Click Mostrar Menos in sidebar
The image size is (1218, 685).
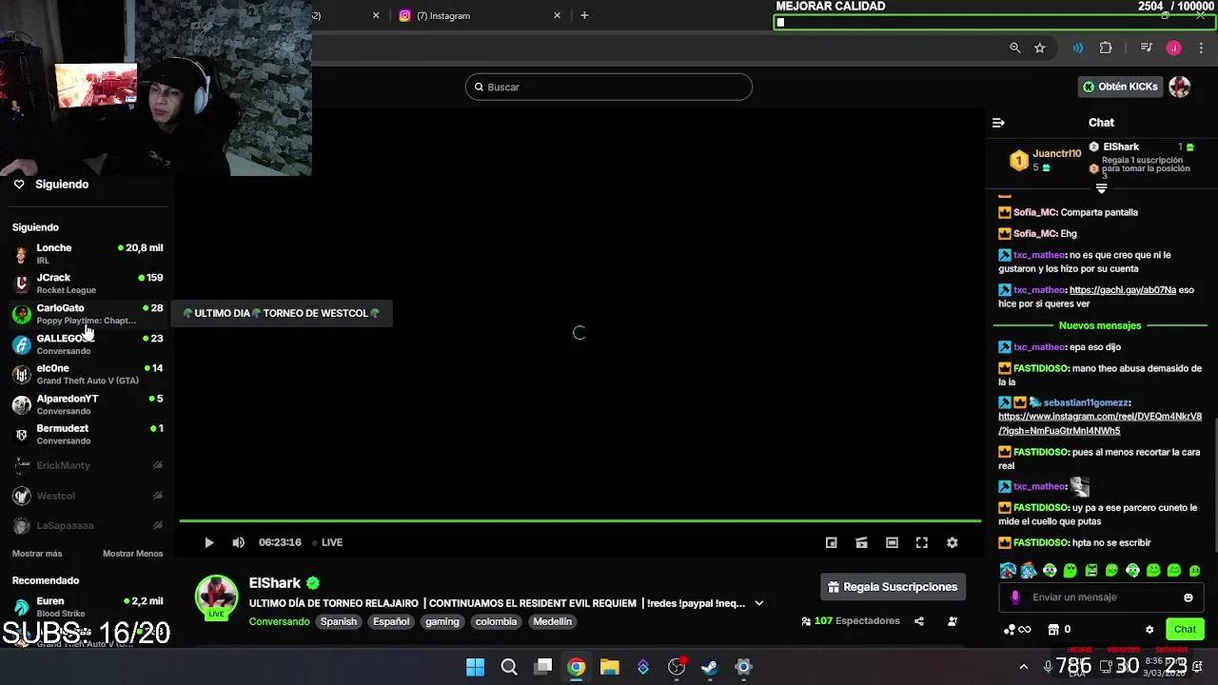[x=132, y=554]
